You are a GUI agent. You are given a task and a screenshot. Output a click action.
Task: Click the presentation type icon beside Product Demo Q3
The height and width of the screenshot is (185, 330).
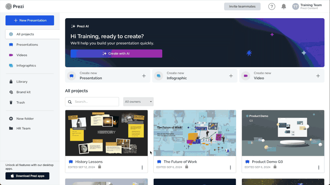(x=247, y=162)
